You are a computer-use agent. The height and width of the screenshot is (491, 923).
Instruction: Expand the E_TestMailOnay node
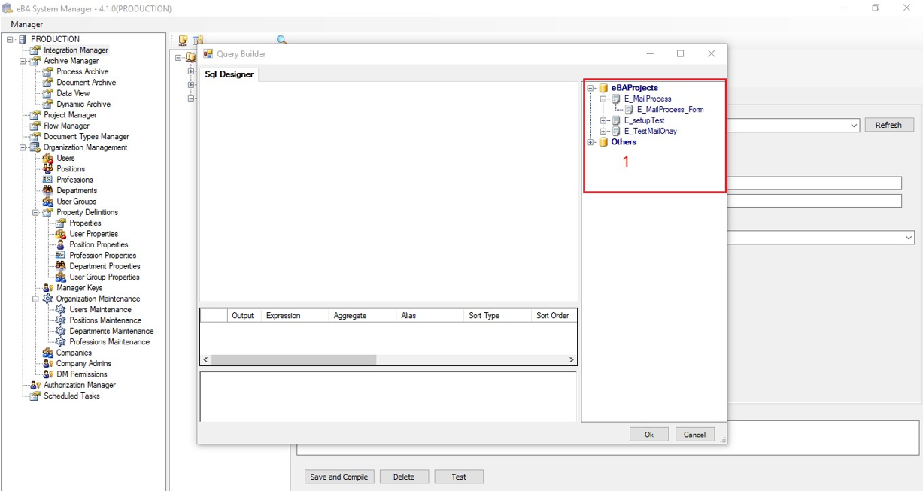pos(603,132)
